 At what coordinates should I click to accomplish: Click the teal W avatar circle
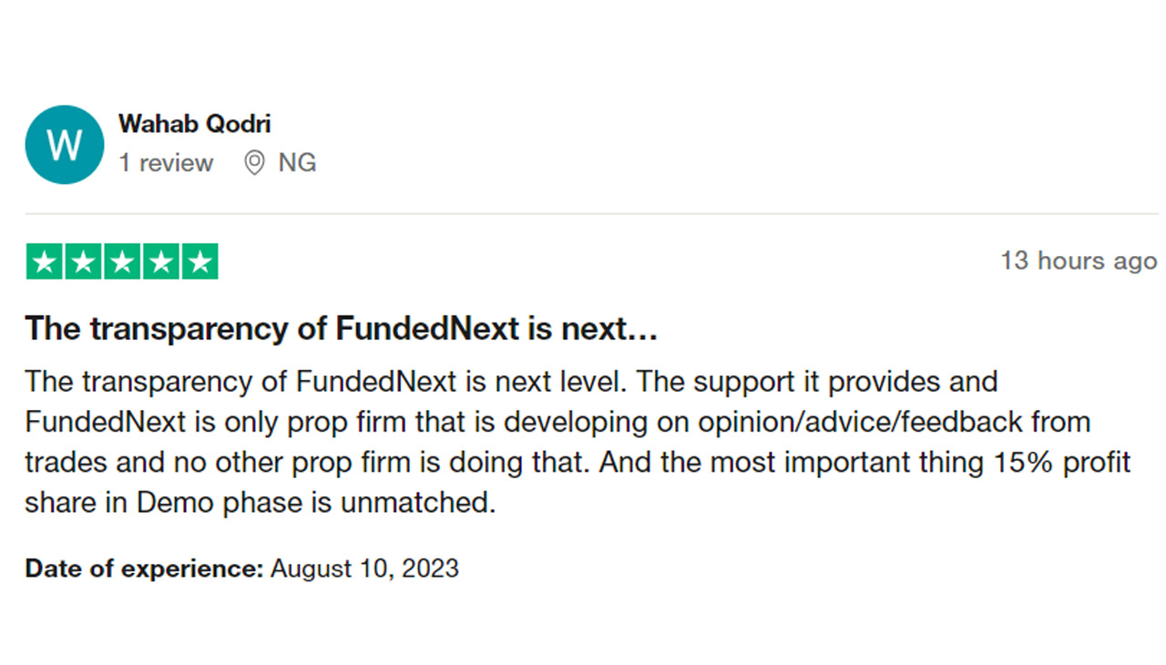tap(65, 144)
